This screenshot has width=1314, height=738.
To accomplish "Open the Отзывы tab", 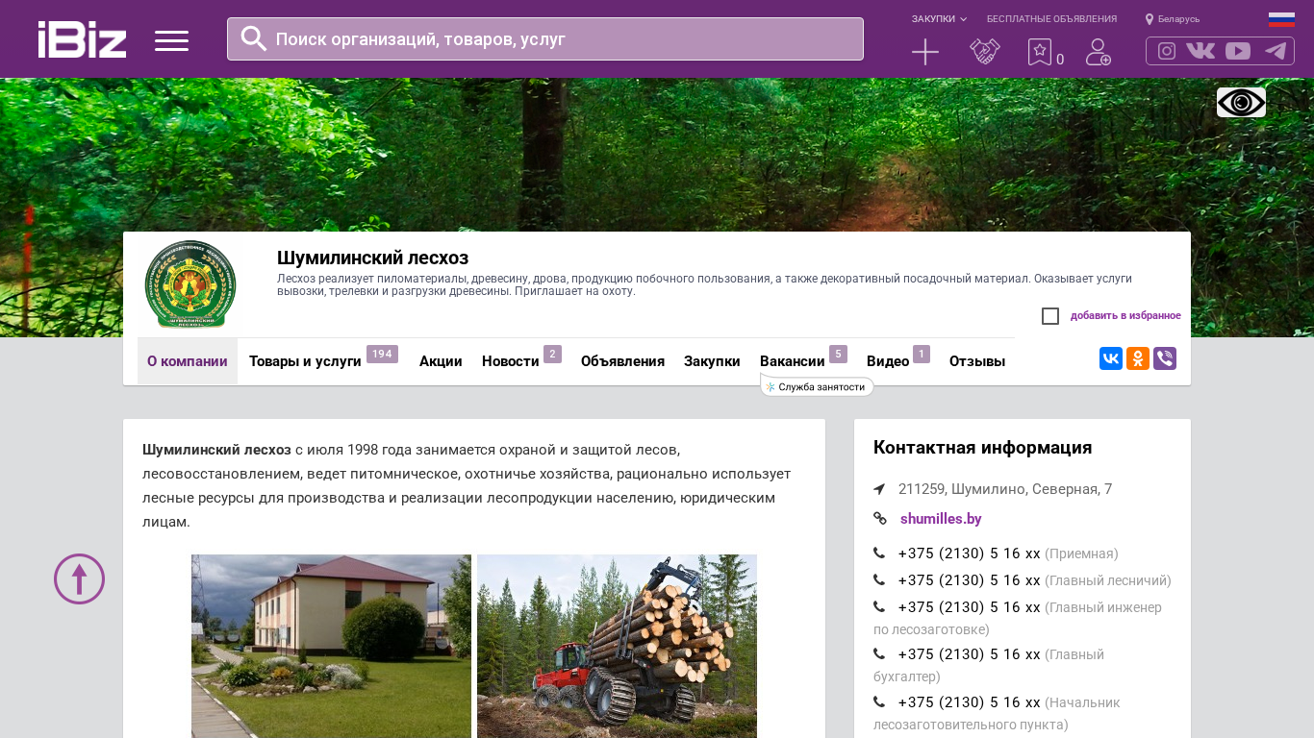I will pyautogui.click(x=977, y=361).
